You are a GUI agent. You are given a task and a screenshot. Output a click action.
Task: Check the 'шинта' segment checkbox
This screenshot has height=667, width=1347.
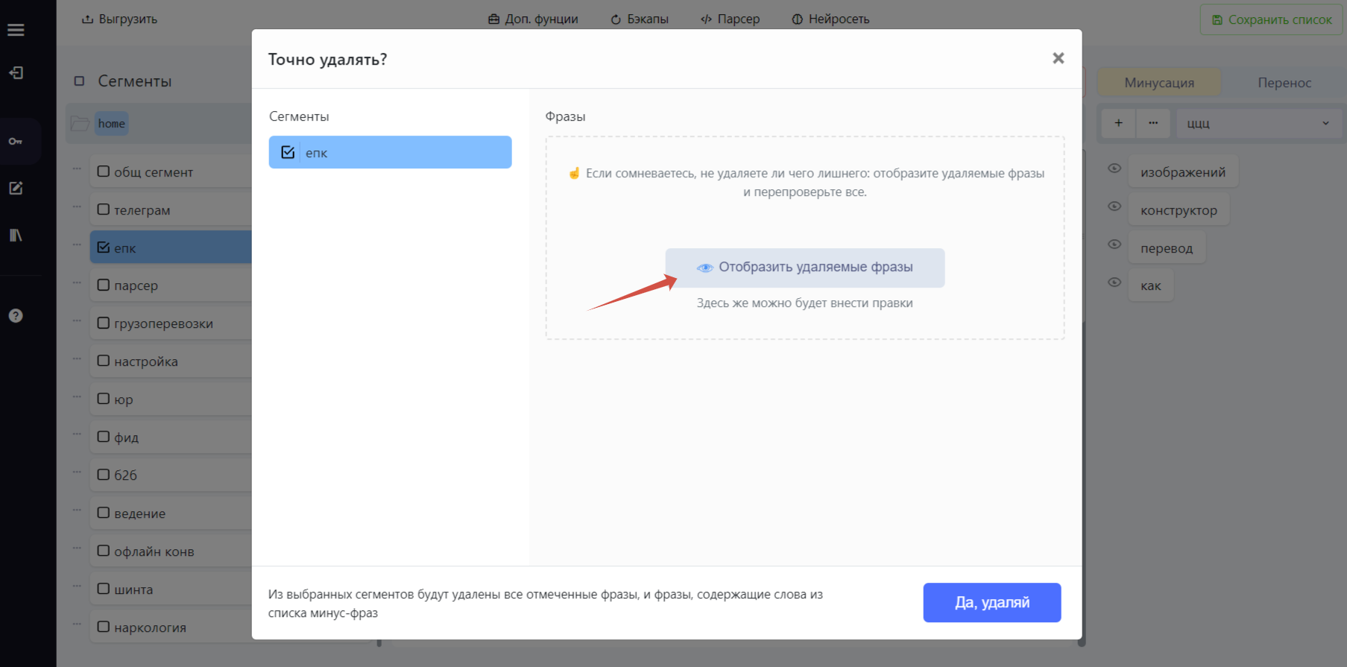(x=104, y=589)
